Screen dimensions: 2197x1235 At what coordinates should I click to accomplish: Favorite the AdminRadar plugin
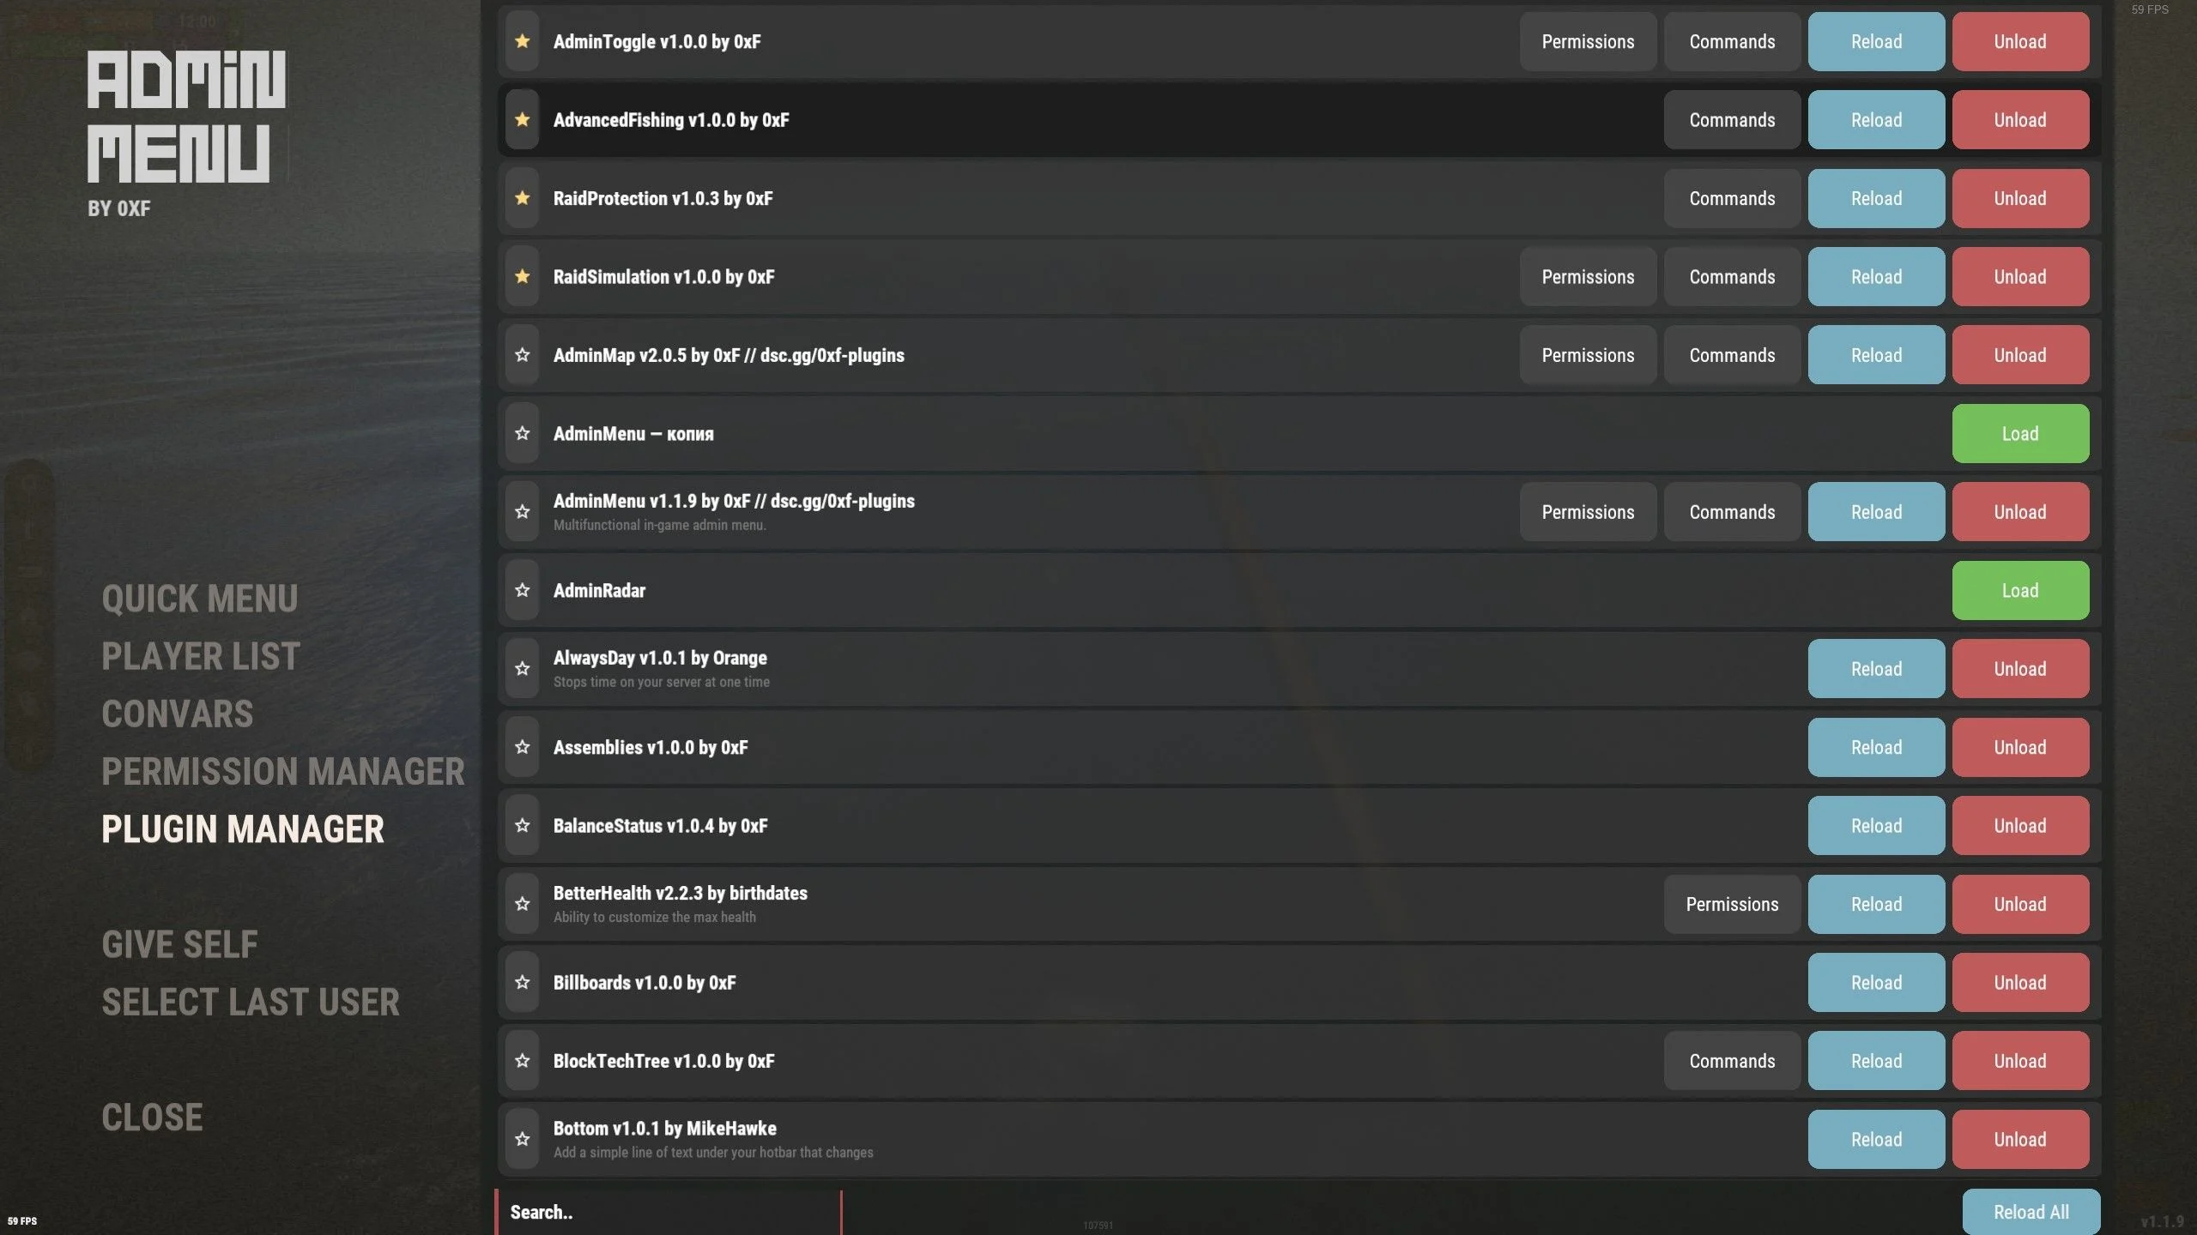pos(522,590)
